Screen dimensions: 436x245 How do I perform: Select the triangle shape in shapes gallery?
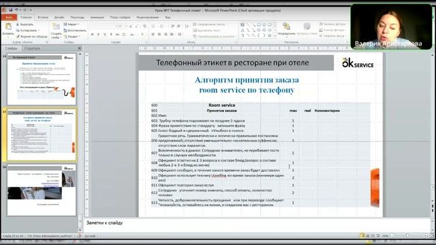pyautogui.click(x=243, y=30)
